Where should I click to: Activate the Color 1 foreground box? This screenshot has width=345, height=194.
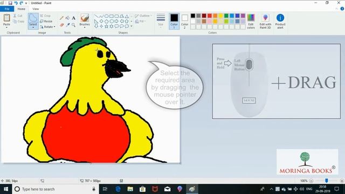(174, 21)
